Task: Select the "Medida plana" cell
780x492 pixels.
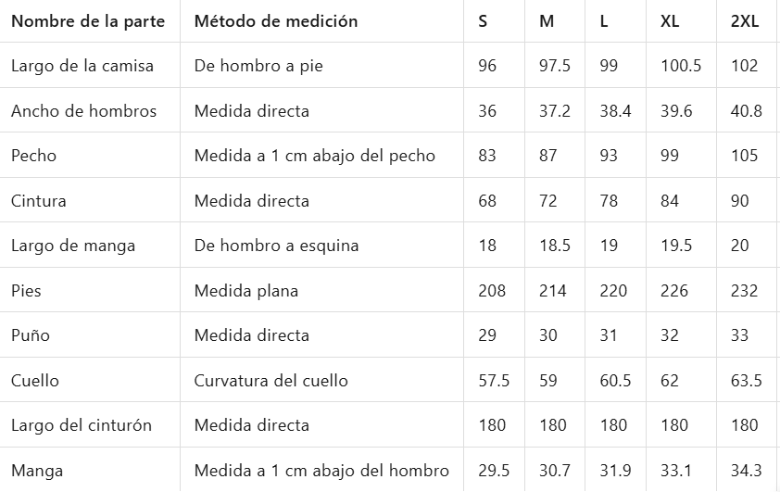Action: pyautogui.click(x=245, y=291)
